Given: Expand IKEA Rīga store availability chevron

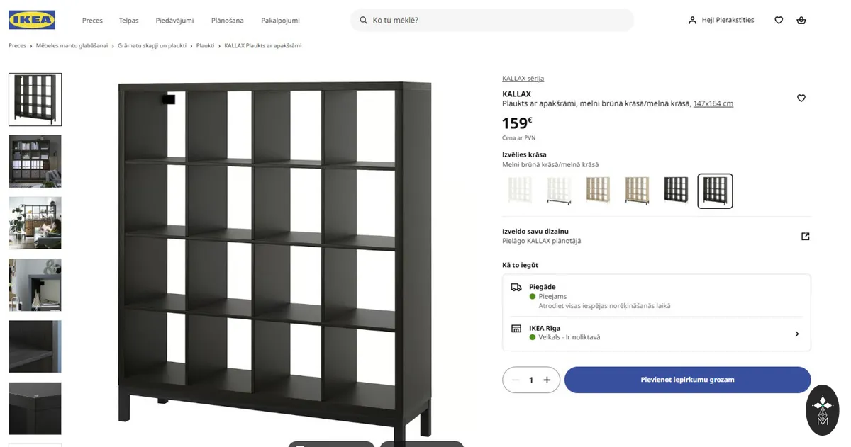Looking at the screenshot, I should [796, 334].
